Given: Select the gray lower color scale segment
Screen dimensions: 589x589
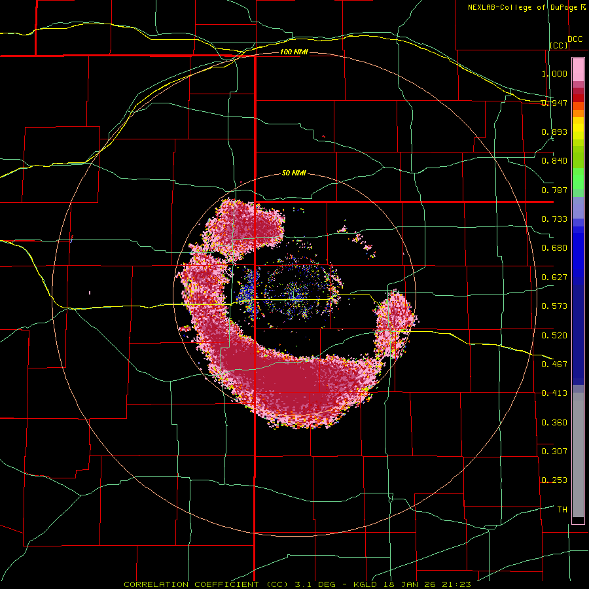Looking at the screenshot, I should point(578,455).
